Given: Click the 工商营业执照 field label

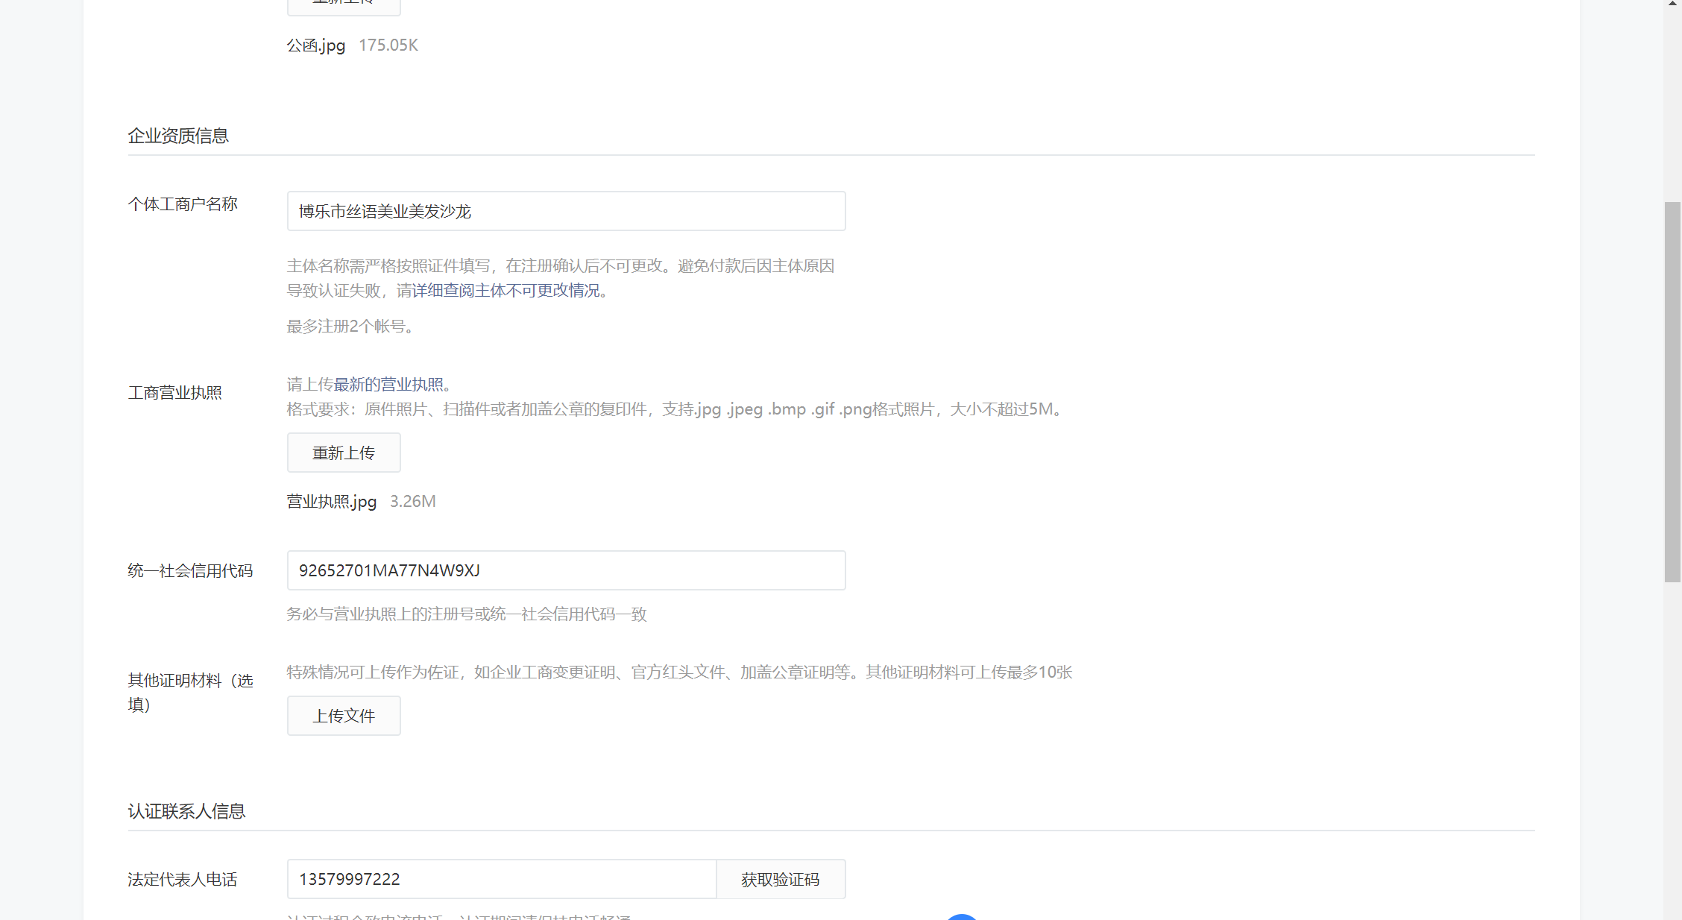Looking at the screenshot, I should (x=175, y=393).
